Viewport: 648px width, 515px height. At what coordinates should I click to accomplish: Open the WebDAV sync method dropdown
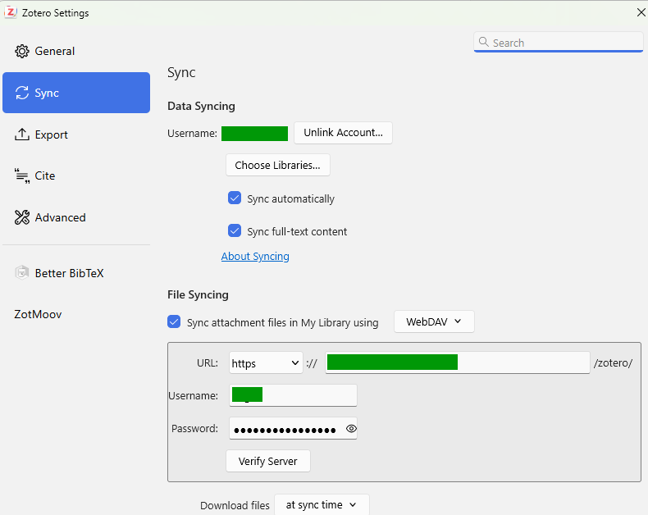(x=434, y=321)
